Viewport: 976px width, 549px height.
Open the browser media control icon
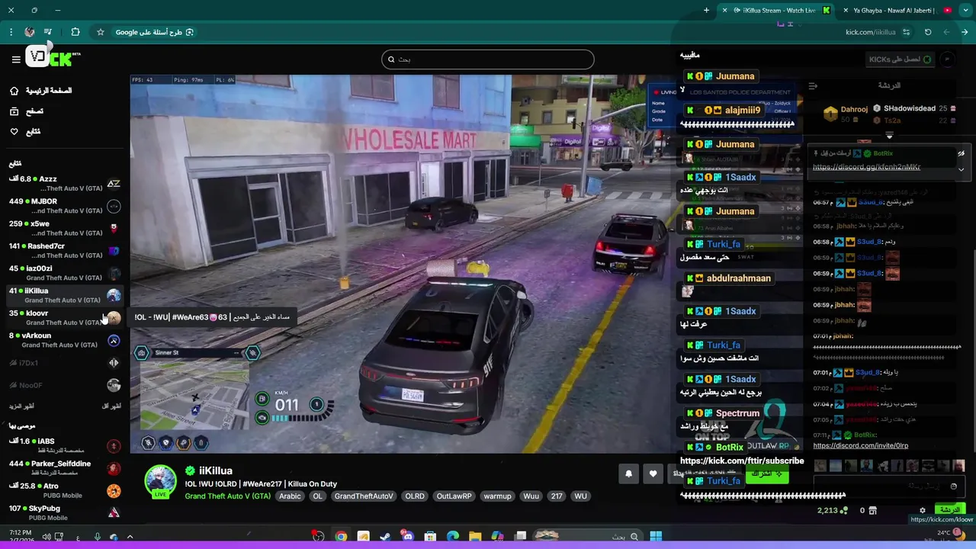click(48, 32)
